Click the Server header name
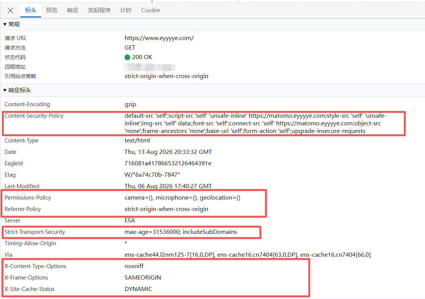Viewport: 425px width, 299px height. coord(13,221)
